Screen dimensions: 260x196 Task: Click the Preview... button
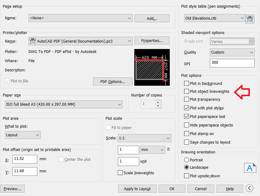pyautogui.click(x=12, y=189)
